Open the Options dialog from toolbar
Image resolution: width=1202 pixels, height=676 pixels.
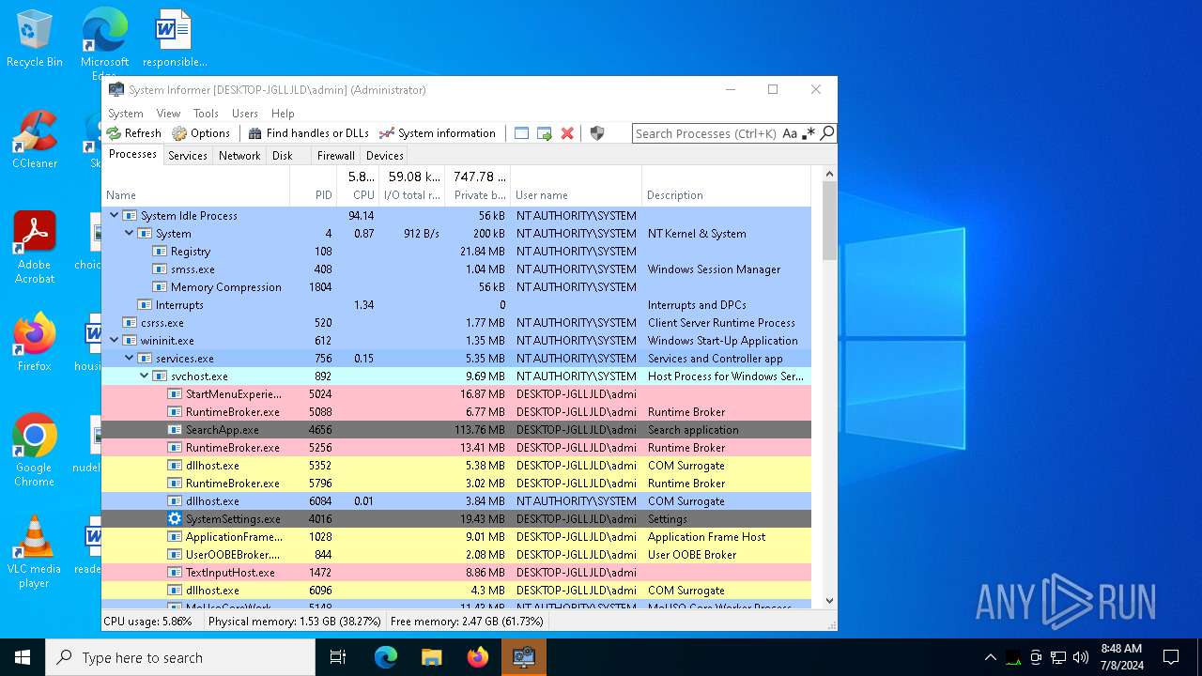201,133
